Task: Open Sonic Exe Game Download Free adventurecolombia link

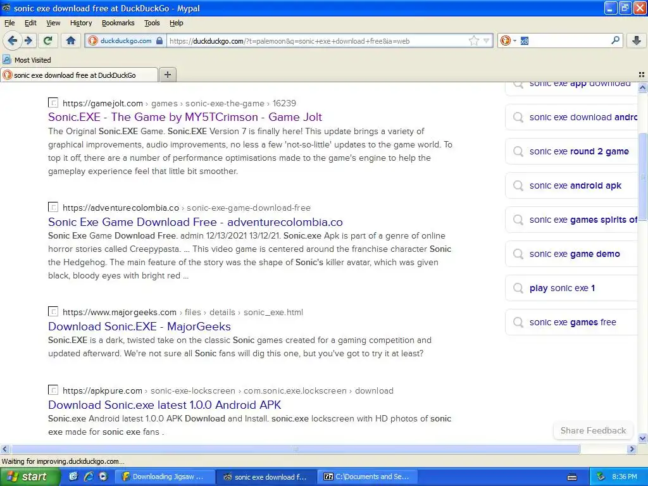Action: (x=196, y=222)
